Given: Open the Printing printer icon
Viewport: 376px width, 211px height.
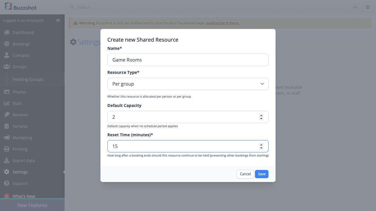Looking at the screenshot, I should [6, 149].
